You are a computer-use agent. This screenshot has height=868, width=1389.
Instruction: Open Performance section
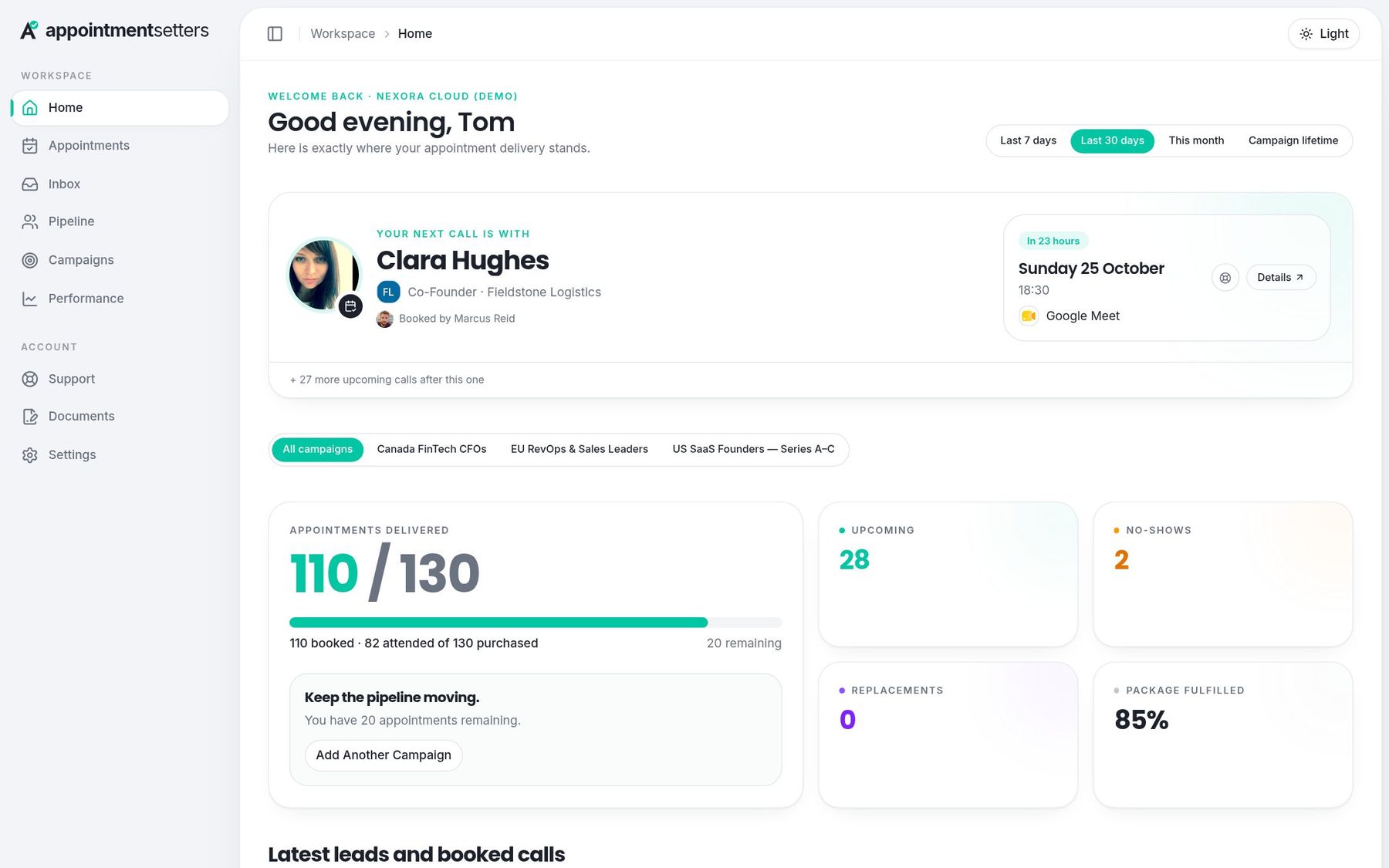120,299
